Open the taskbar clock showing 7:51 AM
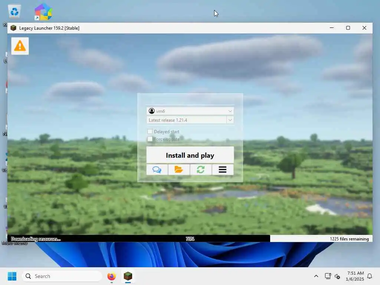The width and height of the screenshot is (380, 285). pos(355,276)
